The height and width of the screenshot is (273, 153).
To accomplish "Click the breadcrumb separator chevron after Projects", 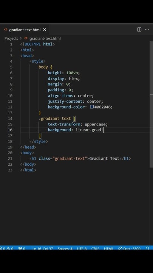I will (x=21, y=38).
